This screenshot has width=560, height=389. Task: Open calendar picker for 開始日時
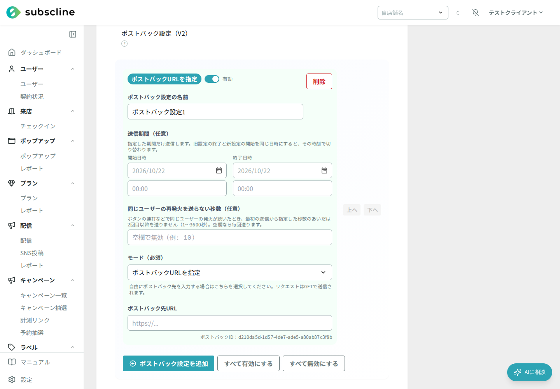tap(219, 170)
